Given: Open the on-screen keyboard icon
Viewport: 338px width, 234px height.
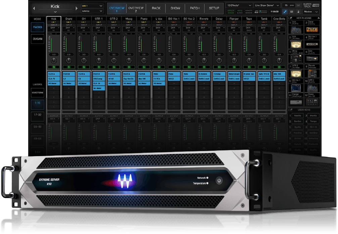Looking at the screenshot, I should pos(292,12).
